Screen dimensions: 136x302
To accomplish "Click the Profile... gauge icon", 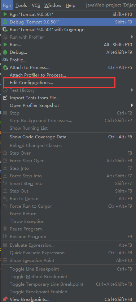I will click(x=5, y=60).
